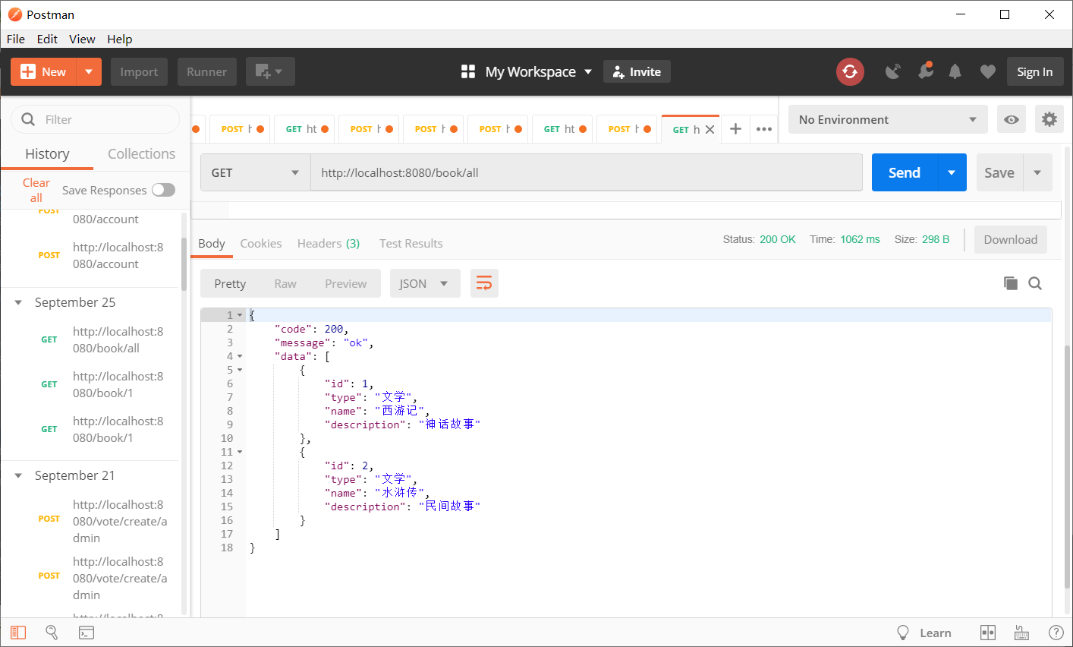
Task: Toggle word wrap in response body
Action: [484, 283]
